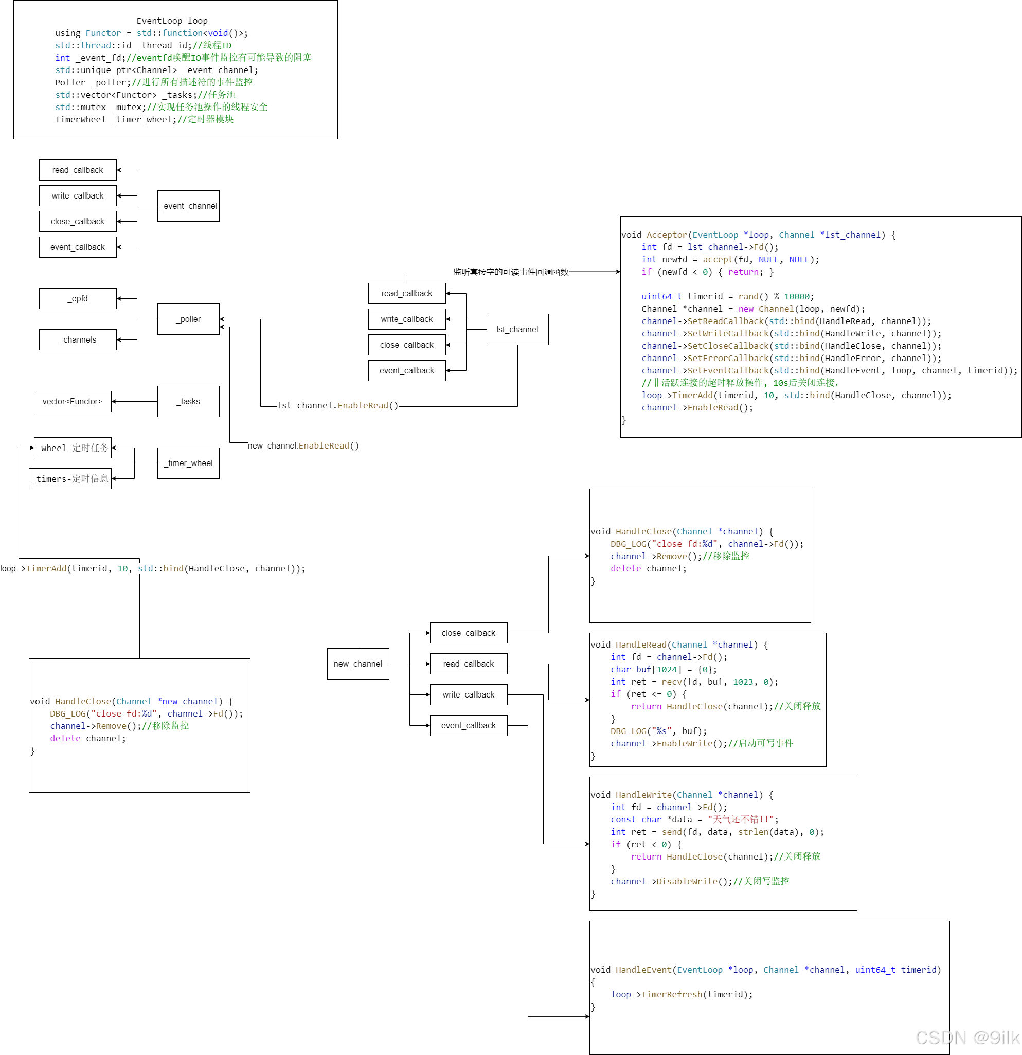The image size is (1022, 1055).
Task: Click the _tasks box
Action: 188,402
